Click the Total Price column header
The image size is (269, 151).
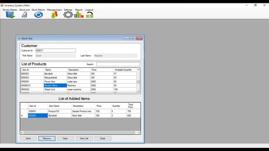coord(134,106)
